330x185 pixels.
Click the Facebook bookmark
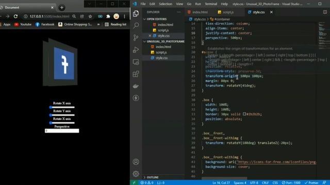click(x=45, y=25)
